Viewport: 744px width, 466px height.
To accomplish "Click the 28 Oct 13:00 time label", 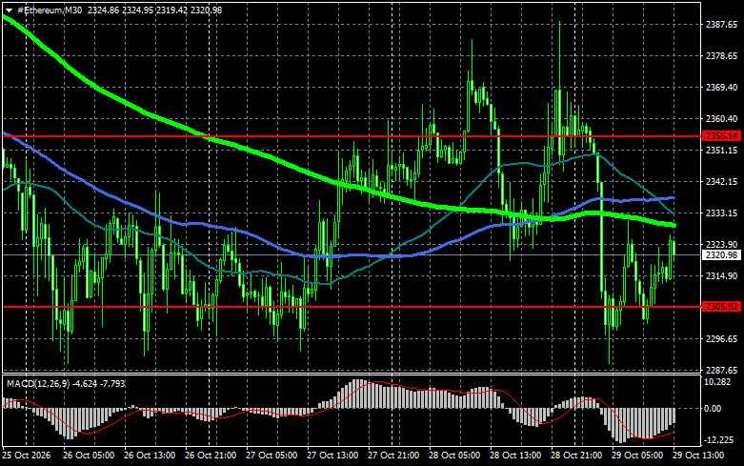I will pos(515,456).
